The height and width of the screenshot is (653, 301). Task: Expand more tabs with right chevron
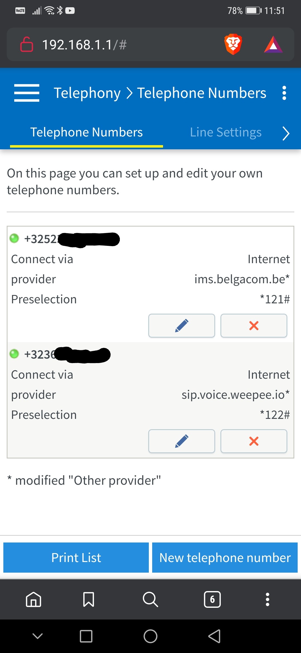[x=286, y=133]
